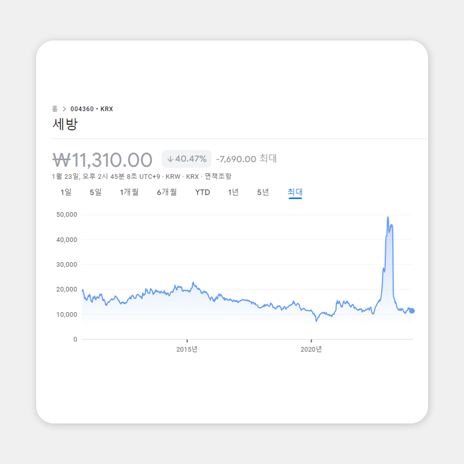Screen dimensions: 464x464
Task: Select the 1일 time range tab
Action: 66,192
